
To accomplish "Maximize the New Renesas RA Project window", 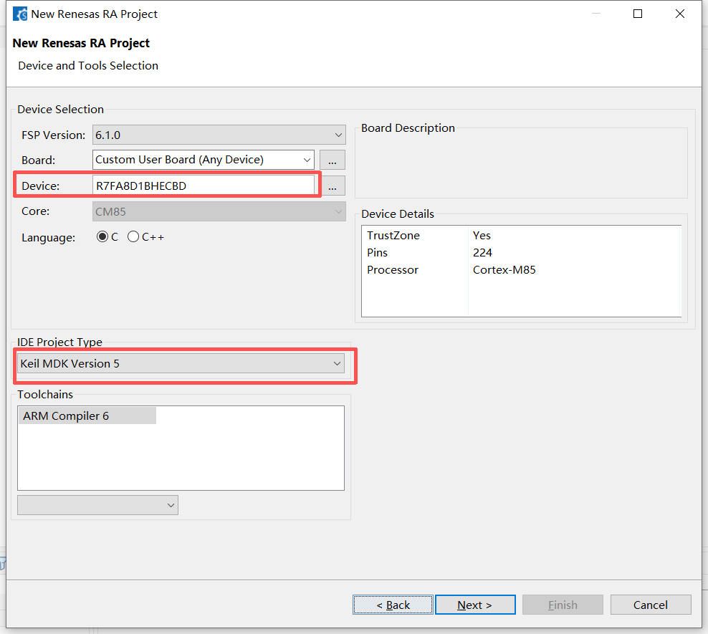I will [638, 14].
